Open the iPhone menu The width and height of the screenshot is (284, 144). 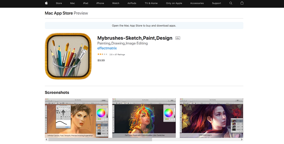(x=100, y=3)
